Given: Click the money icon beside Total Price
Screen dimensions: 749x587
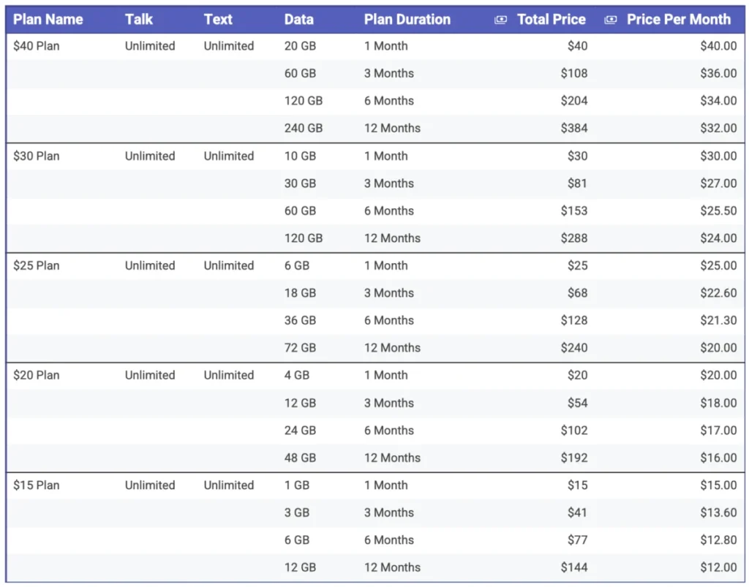Looking at the screenshot, I should click(x=500, y=20).
